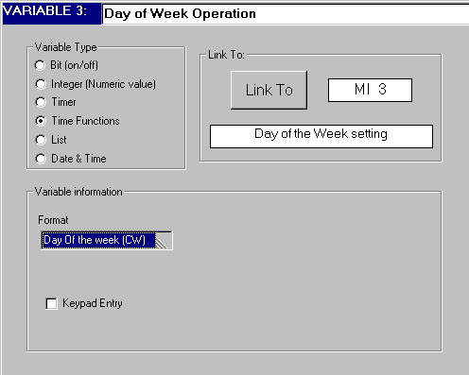Pick the Date & Time option
This screenshot has height=375, width=469.
[41, 159]
